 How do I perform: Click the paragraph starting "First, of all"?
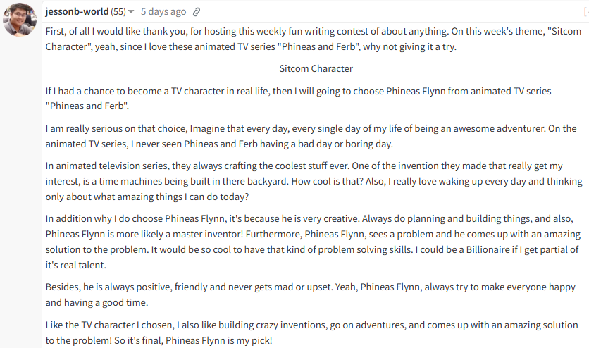[x=314, y=39]
